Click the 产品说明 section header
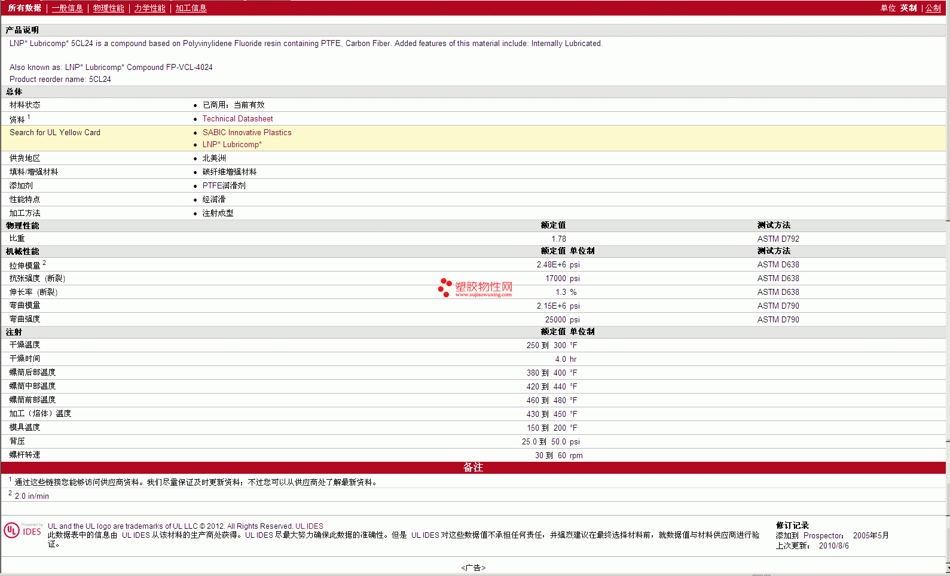This screenshot has width=950, height=576. click(x=22, y=31)
